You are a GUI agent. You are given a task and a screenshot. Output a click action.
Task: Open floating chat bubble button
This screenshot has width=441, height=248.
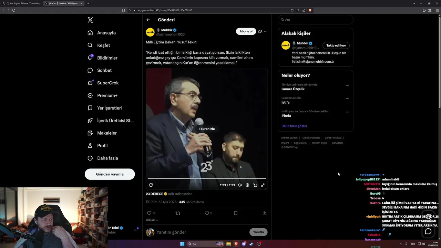click(428, 231)
